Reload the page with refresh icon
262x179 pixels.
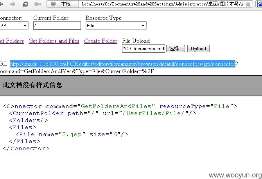[x=25, y=4]
